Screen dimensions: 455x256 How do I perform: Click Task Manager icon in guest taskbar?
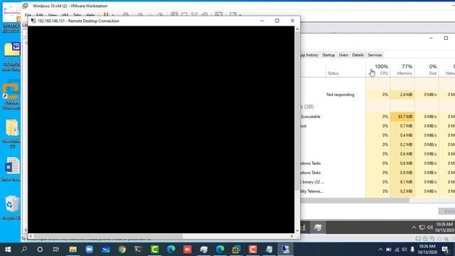click(x=318, y=228)
